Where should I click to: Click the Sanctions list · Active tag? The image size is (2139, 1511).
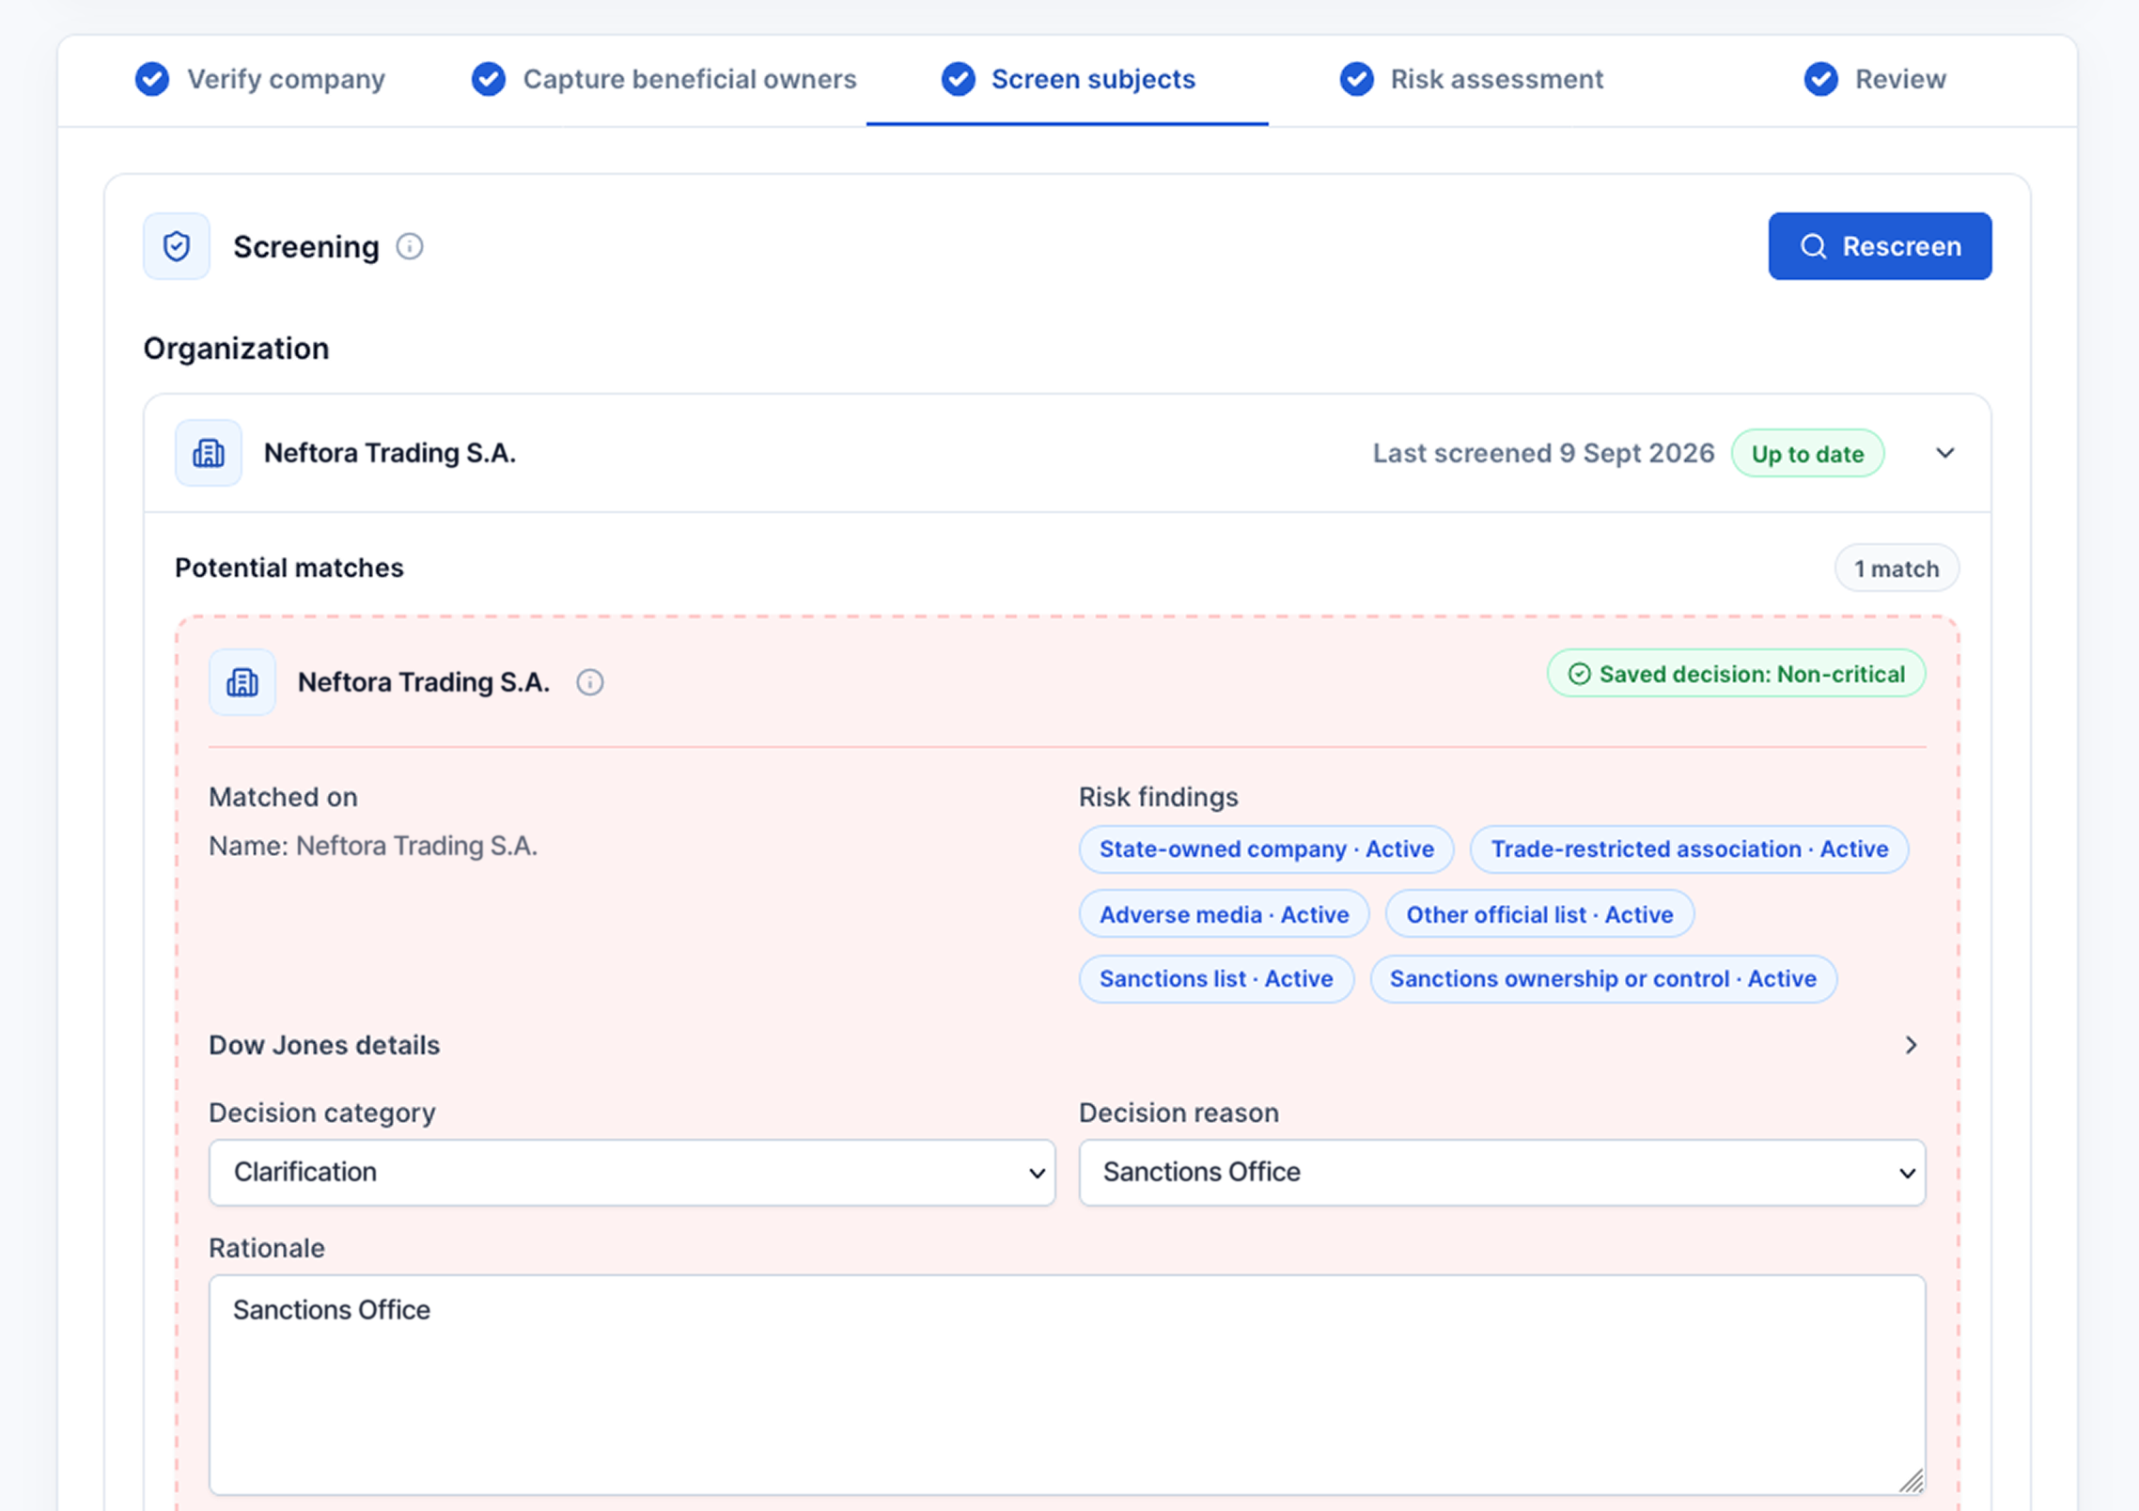coord(1216,979)
